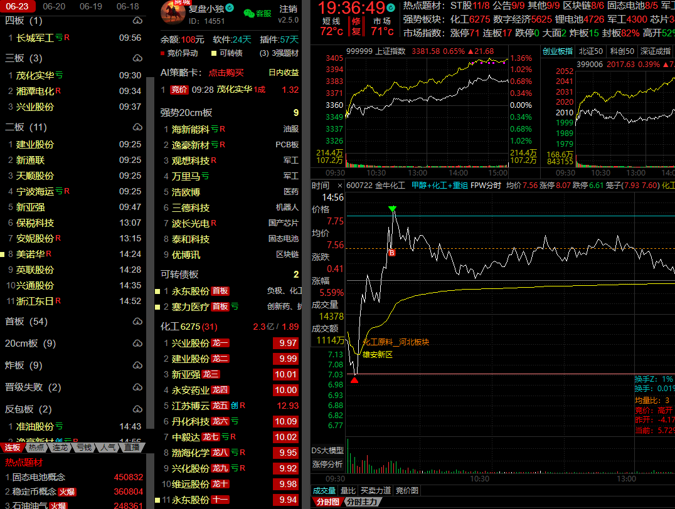Switch to the 06-19 date tab

pos(91,6)
